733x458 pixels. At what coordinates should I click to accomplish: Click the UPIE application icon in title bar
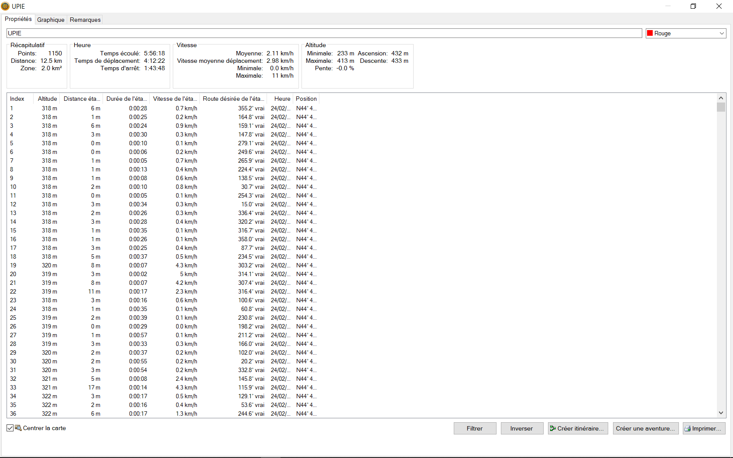point(6,6)
